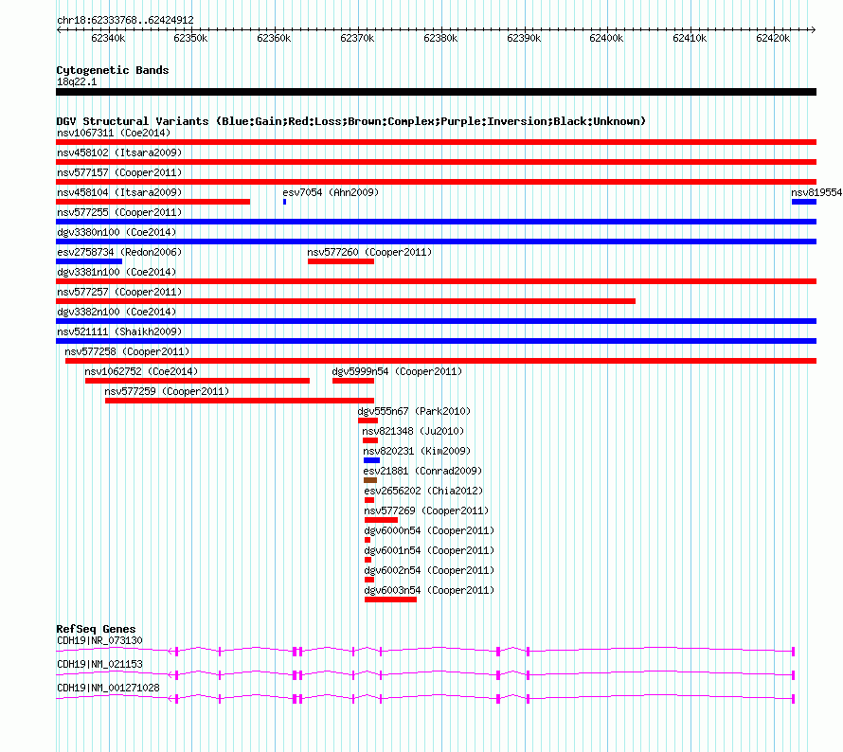Open the dgv3381n100 (Coe2014) label
Viewport: 843px width, 752px height.
tap(117, 272)
